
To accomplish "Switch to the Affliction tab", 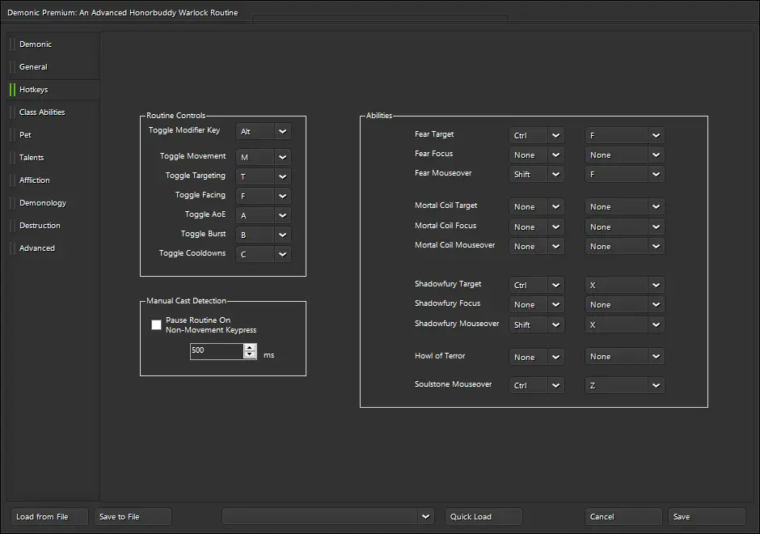I will click(53, 180).
